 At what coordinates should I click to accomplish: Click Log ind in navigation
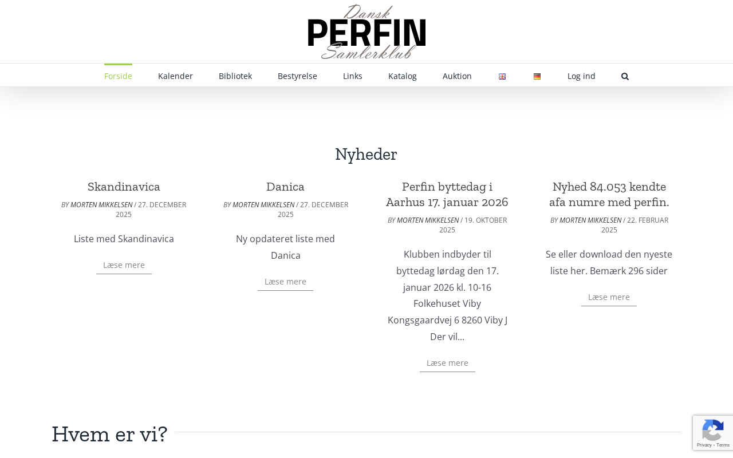coord(581,76)
